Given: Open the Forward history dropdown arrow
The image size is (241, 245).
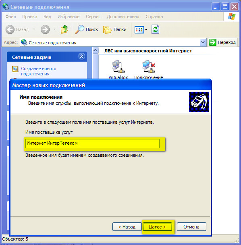Looking at the screenshot, I should pyautogui.click(x=54, y=29).
